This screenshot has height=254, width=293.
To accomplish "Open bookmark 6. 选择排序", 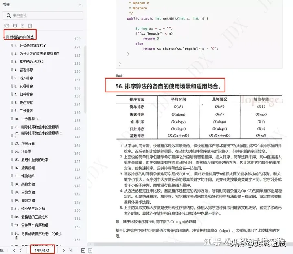I will point(24,86).
